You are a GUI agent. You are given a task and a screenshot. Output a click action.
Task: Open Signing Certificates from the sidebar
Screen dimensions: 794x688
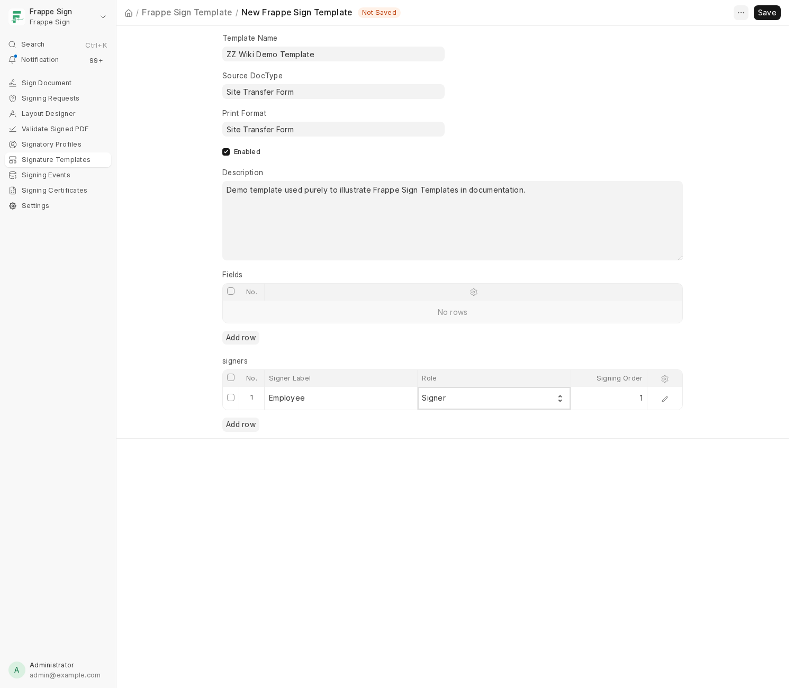[58, 191]
